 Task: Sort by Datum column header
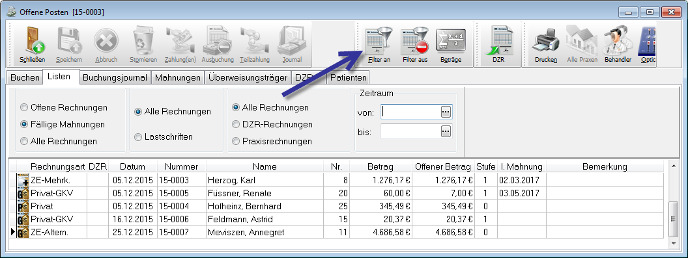pos(132,166)
